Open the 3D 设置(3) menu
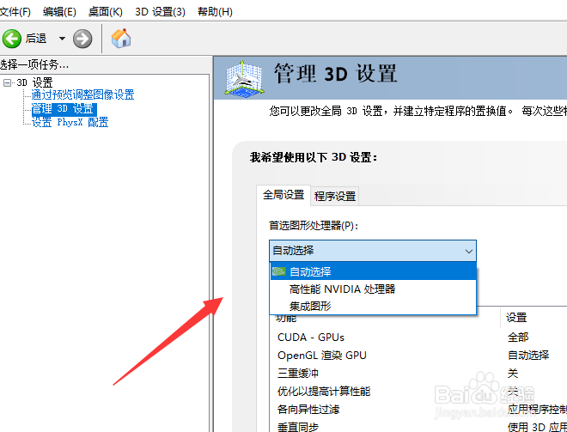This screenshot has width=567, height=432. (160, 12)
